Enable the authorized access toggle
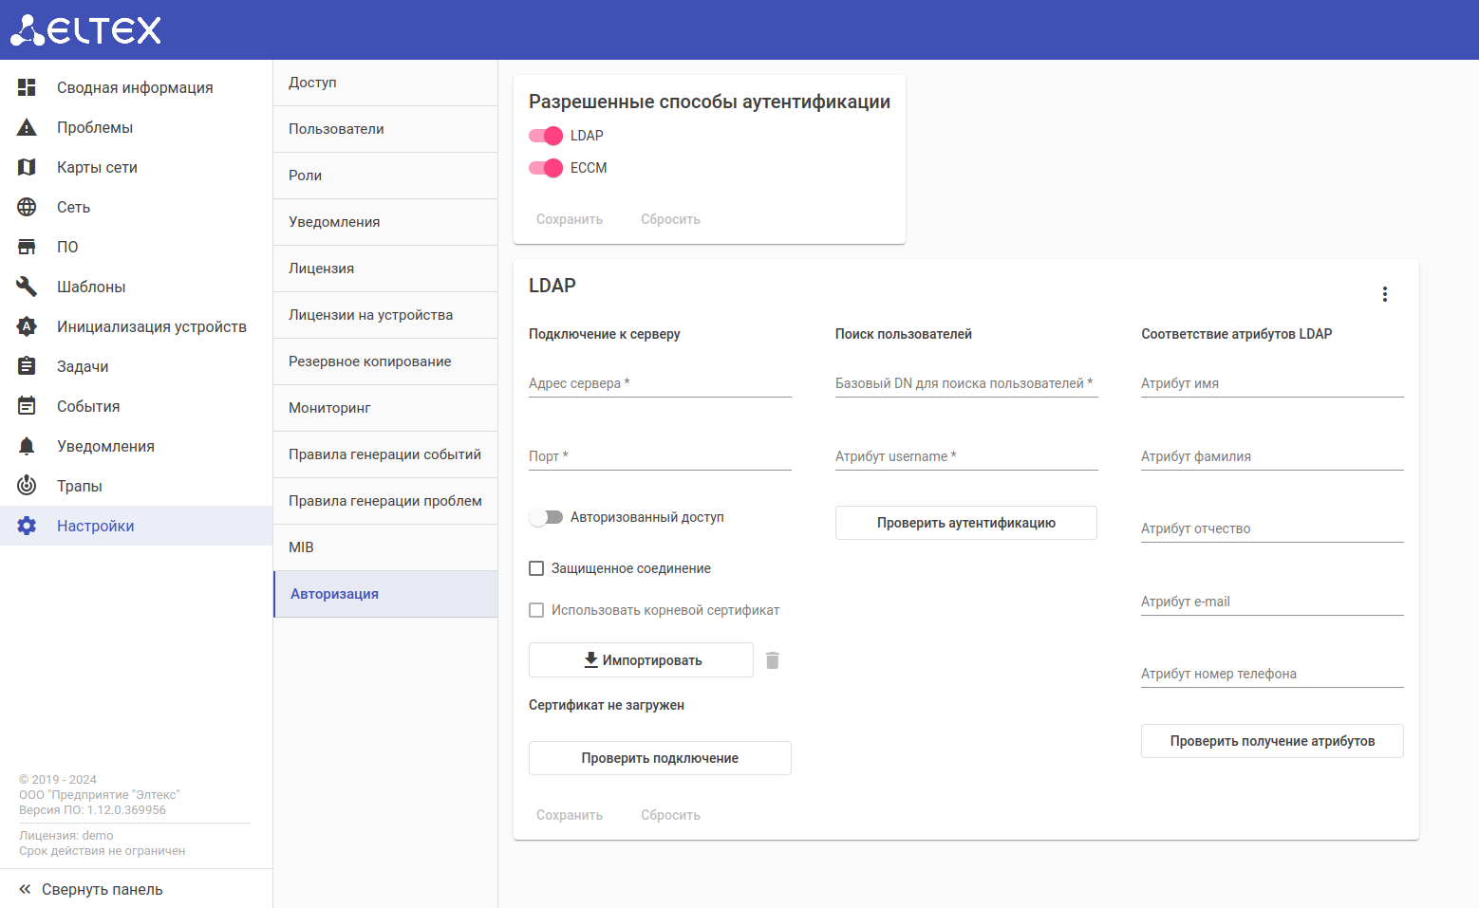Image resolution: width=1479 pixels, height=908 pixels. click(x=546, y=517)
